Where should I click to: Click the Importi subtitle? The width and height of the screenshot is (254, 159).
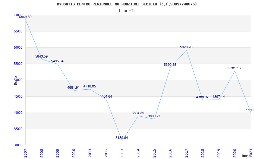127,11
